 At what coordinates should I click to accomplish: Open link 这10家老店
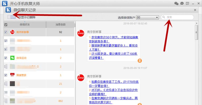click(x=113, y=56)
